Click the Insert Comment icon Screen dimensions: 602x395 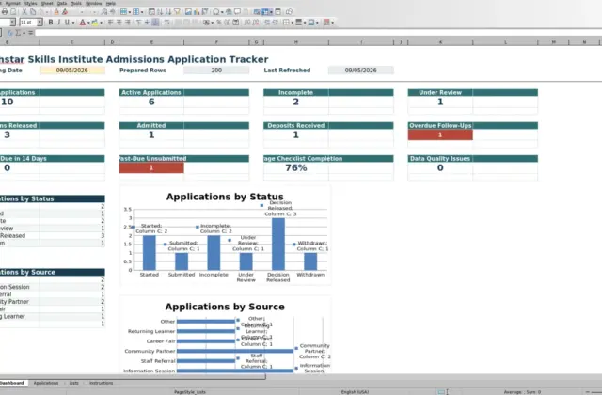(237, 12)
